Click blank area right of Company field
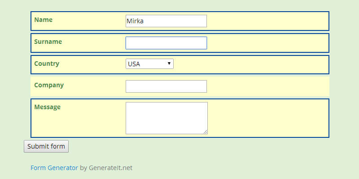Viewport: 359px width, 179px height. click(x=269, y=86)
